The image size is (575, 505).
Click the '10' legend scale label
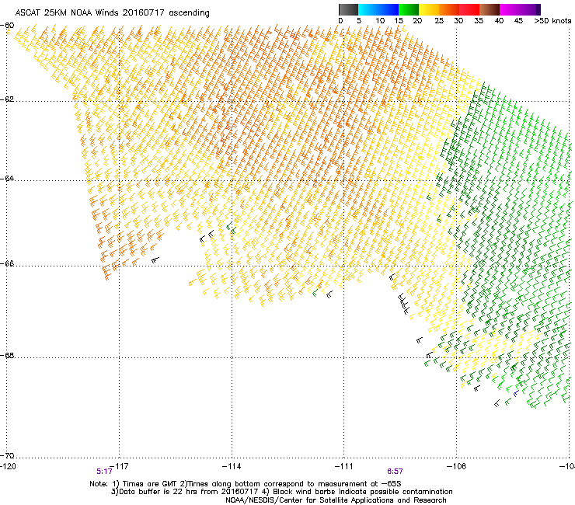pyautogui.click(x=380, y=20)
